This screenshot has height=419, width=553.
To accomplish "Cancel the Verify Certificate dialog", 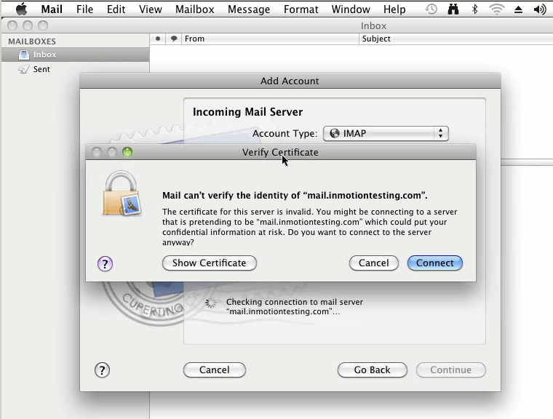I will [x=374, y=263].
